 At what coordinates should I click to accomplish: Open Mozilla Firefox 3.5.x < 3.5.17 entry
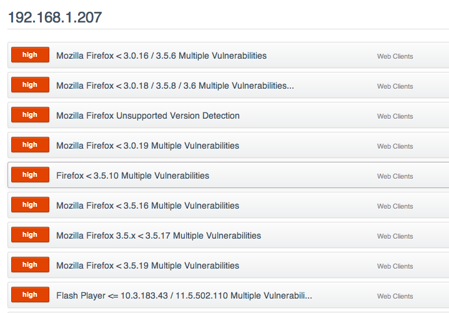pyautogui.click(x=228, y=236)
